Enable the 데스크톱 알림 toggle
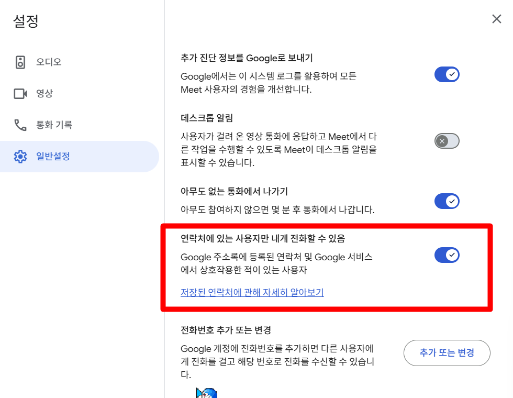 pyautogui.click(x=447, y=141)
